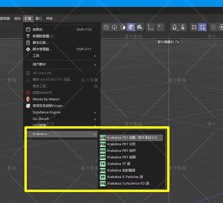
Task: Expand the Substance Engine submenu
Action: coord(62,112)
